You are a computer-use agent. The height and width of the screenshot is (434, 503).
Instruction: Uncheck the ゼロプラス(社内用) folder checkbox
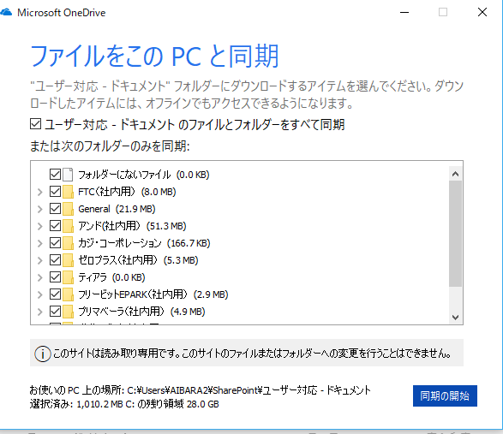55,260
